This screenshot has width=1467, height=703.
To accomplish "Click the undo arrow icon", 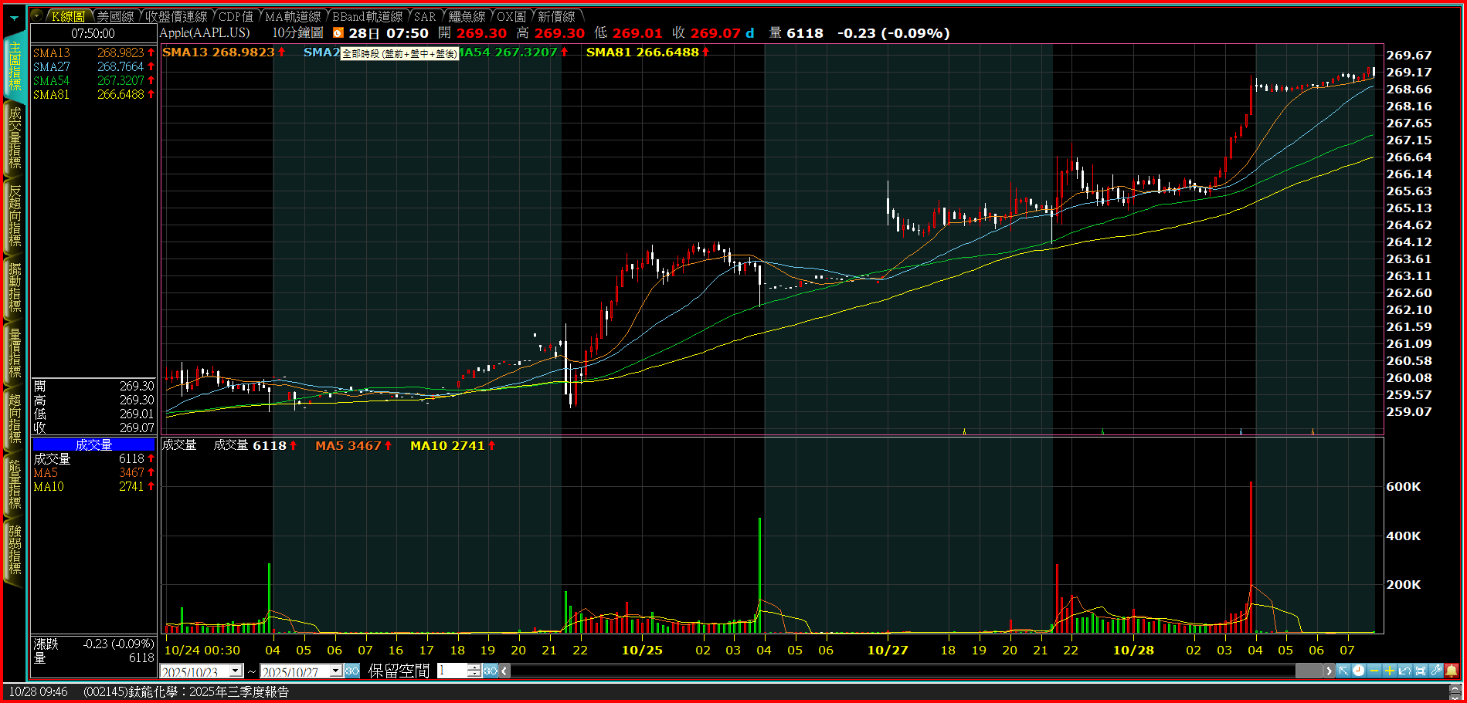I will point(1404,671).
